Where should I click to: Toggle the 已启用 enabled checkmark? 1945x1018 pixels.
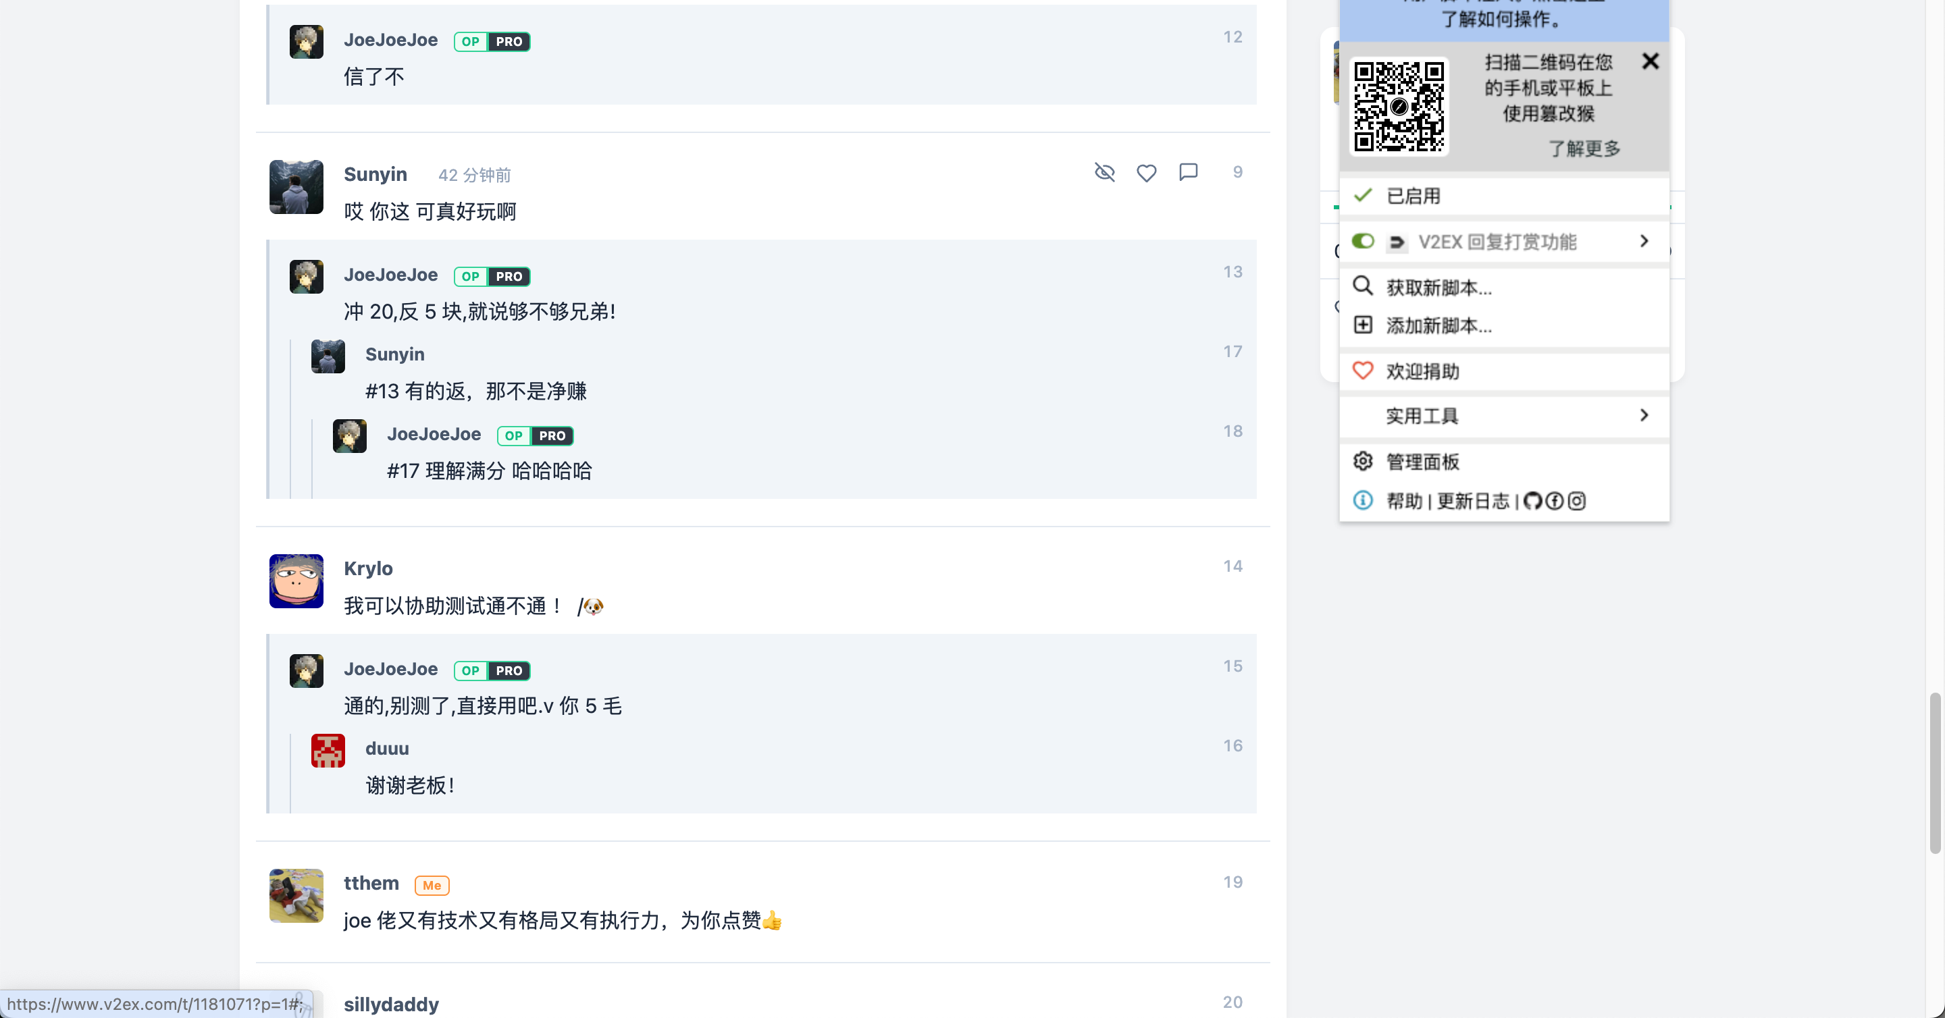tap(1363, 196)
